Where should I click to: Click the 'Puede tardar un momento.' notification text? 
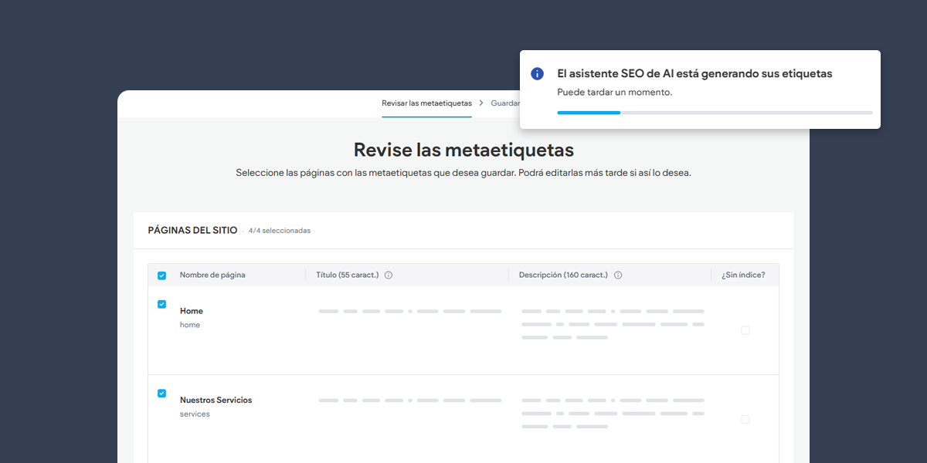(615, 93)
